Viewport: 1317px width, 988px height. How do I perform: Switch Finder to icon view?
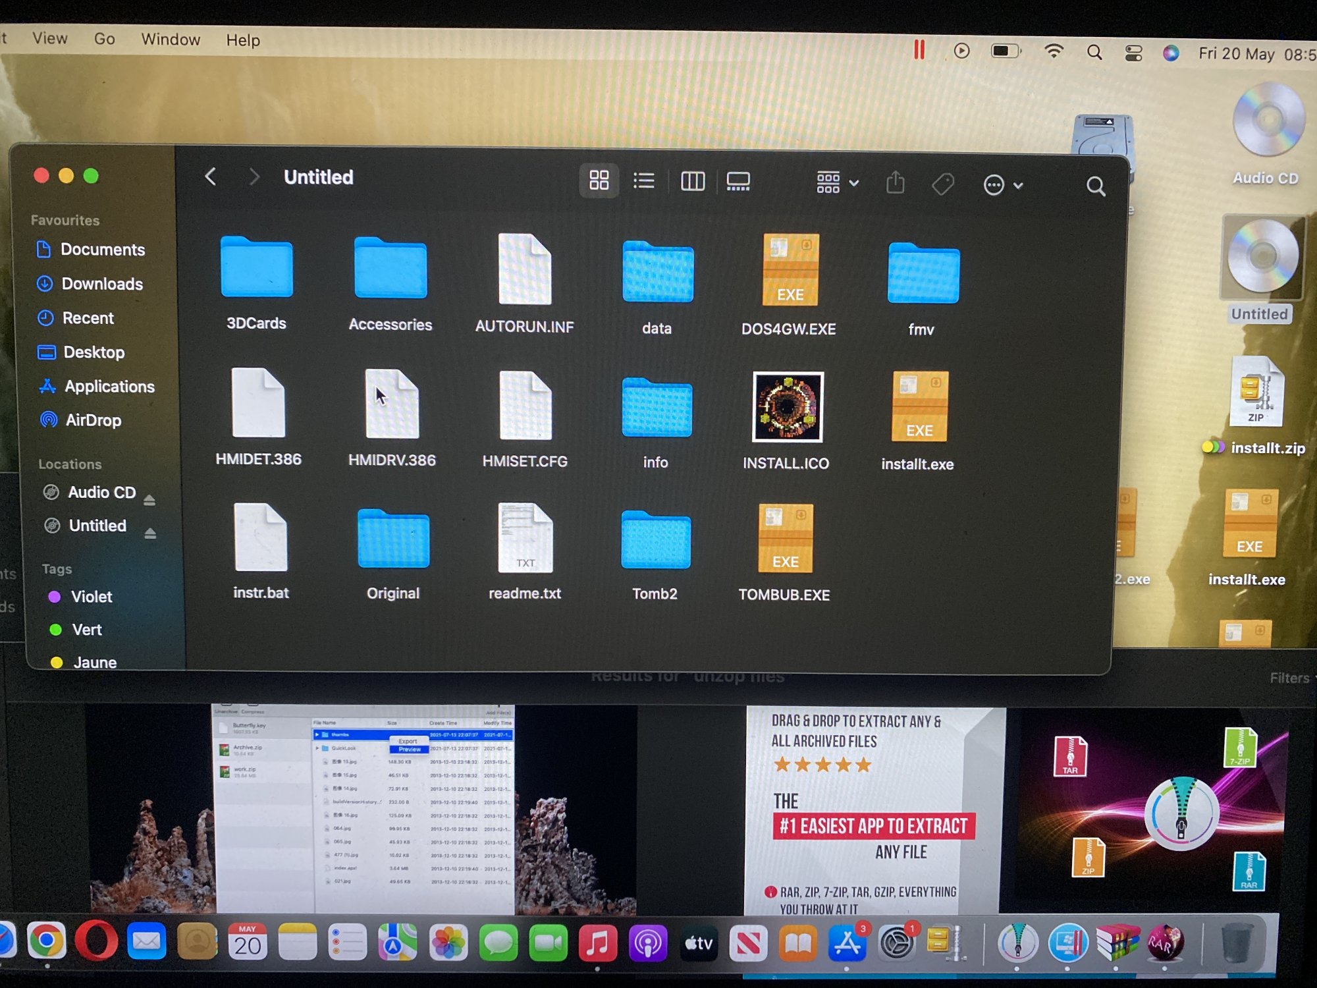pos(599,180)
